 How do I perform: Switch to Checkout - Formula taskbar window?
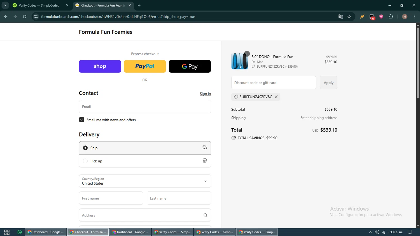coord(88,232)
